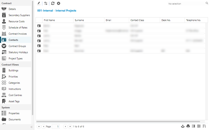
Task: Refresh the contacts list
Action: (x=53, y=3)
